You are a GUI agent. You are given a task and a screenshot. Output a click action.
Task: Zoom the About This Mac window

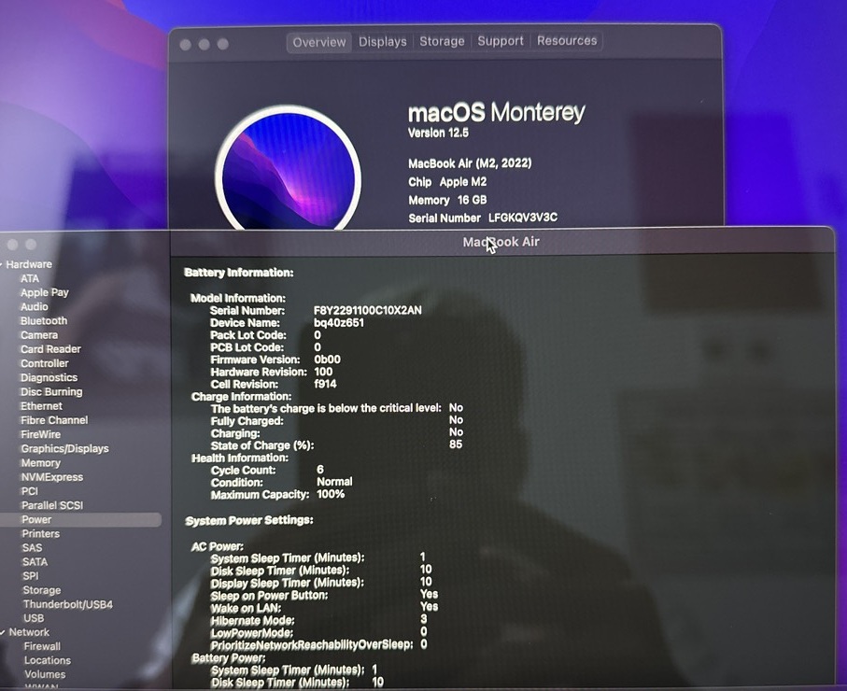(x=222, y=44)
